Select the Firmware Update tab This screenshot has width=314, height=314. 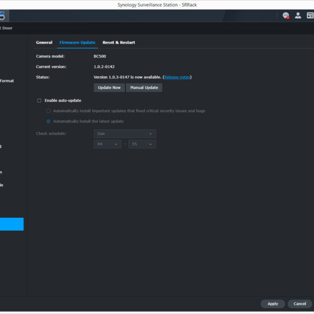click(77, 42)
